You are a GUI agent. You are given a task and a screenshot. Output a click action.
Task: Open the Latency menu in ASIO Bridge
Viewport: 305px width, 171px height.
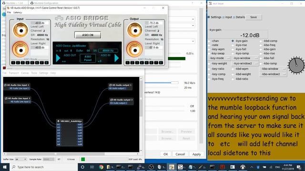tap(18, 12)
